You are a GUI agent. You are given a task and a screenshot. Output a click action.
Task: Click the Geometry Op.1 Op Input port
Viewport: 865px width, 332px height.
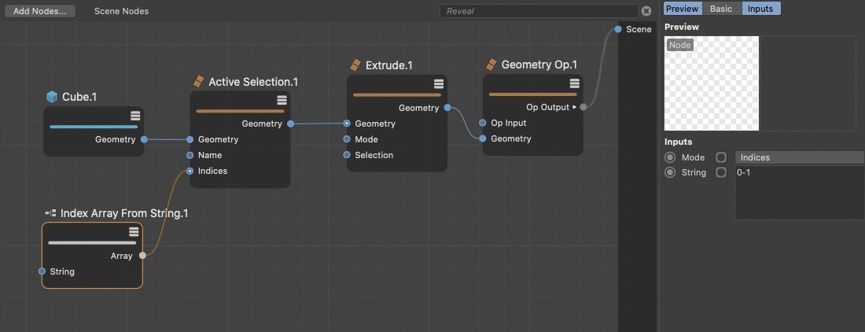(483, 123)
